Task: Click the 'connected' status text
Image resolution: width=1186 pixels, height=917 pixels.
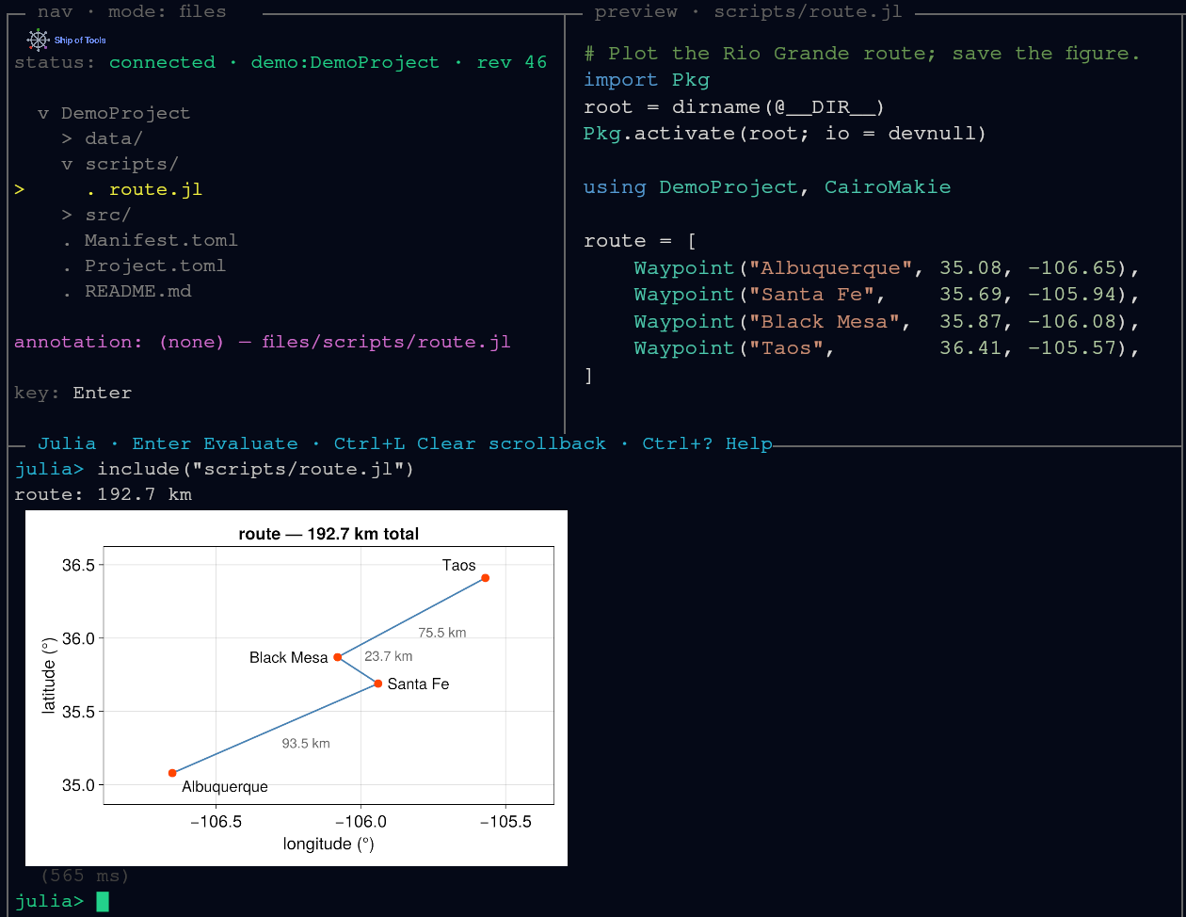Action: [162, 62]
